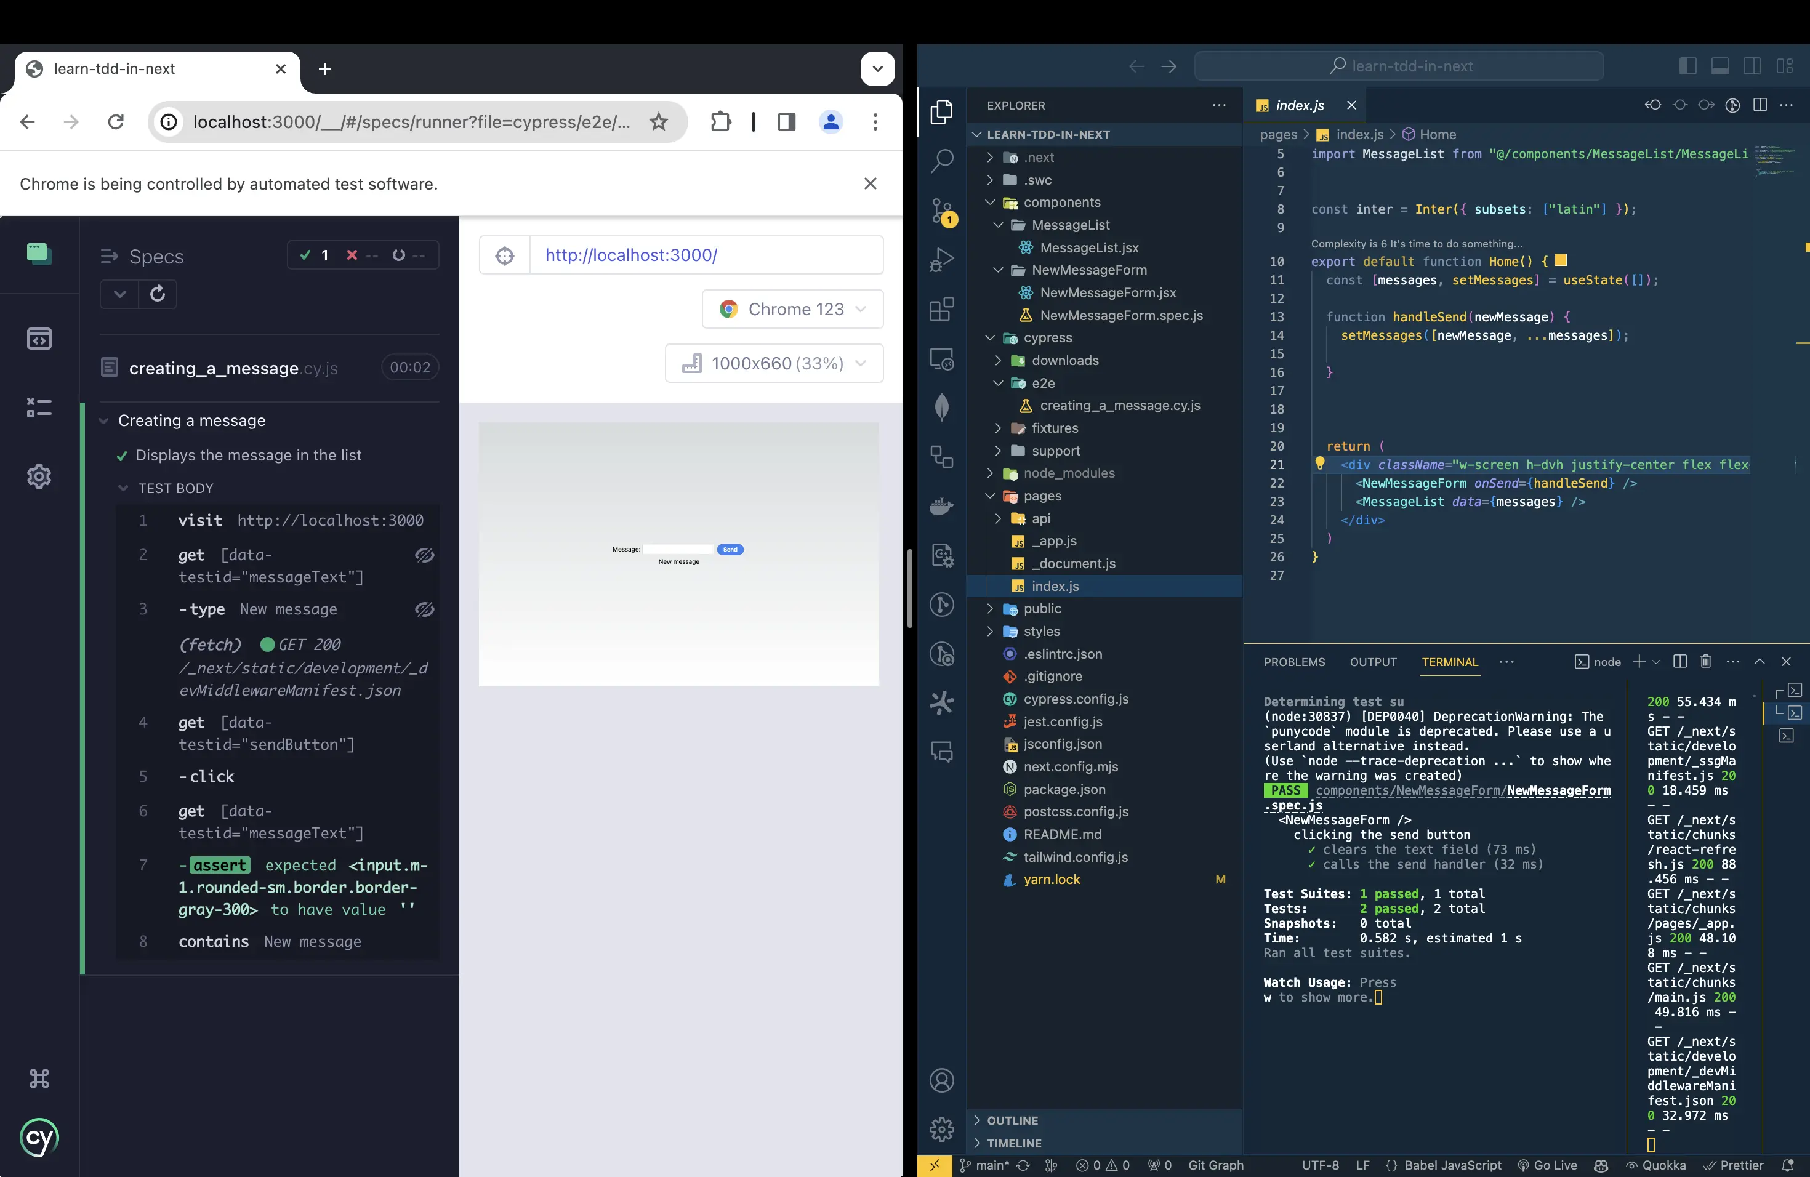
Task: Split the VS Code editor right
Action: click(x=1760, y=105)
